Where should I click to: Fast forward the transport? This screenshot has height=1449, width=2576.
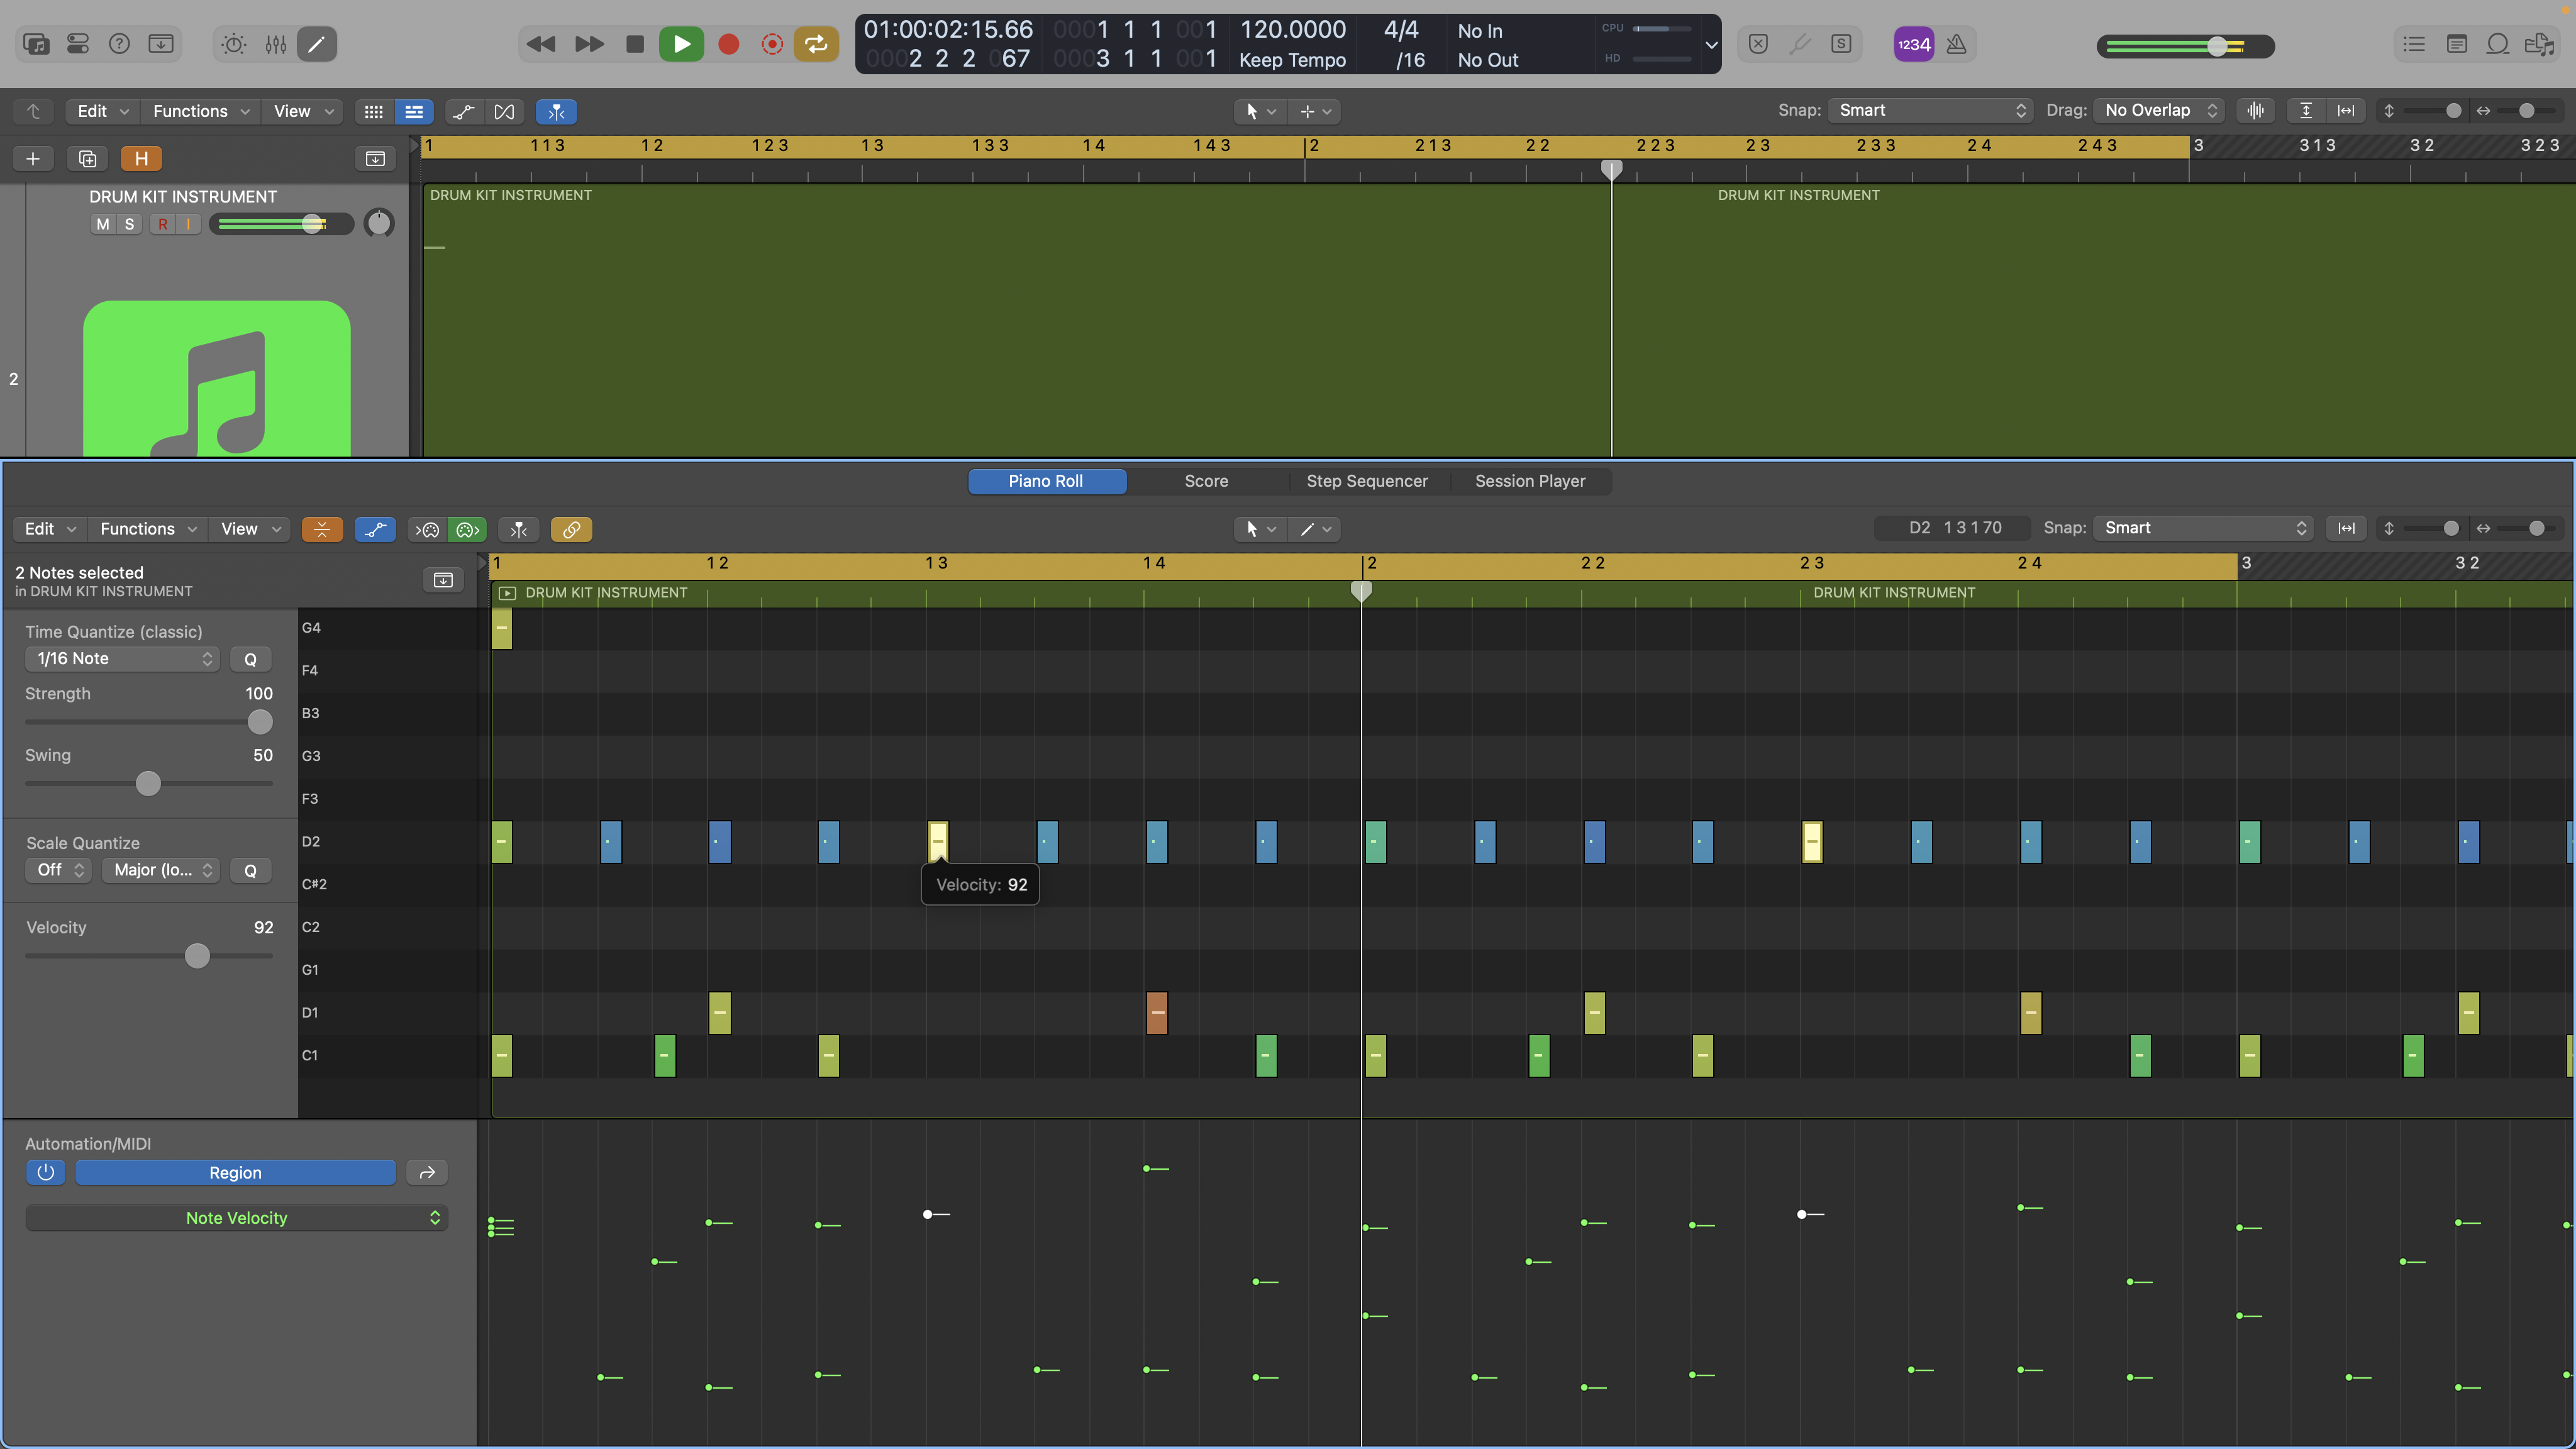(x=589, y=44)
